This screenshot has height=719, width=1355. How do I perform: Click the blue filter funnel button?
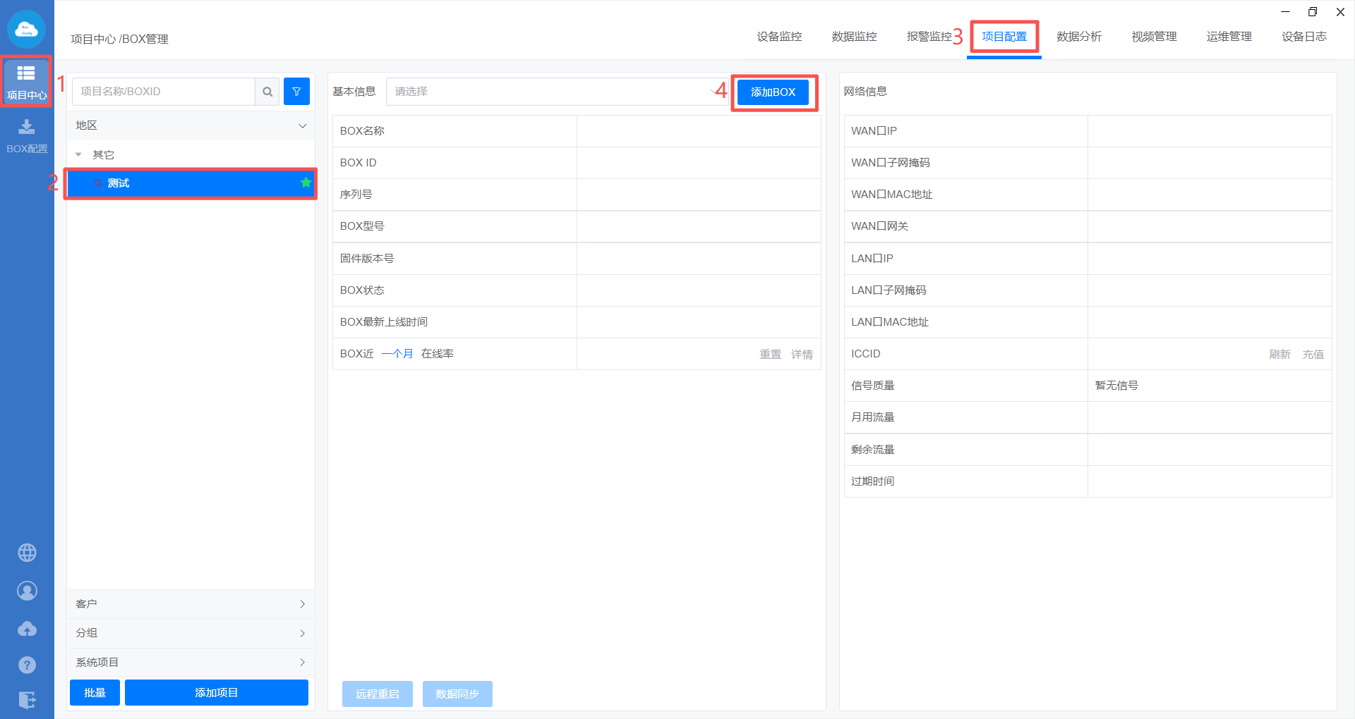tap(296, 92)
